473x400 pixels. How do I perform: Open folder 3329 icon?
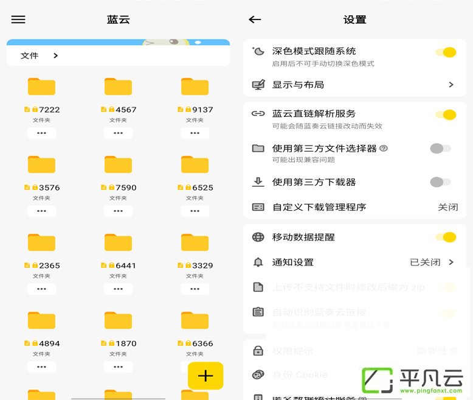point(195,242)
